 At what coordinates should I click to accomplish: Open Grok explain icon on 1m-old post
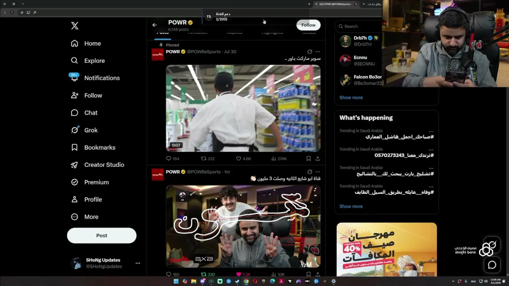(309, 172)
